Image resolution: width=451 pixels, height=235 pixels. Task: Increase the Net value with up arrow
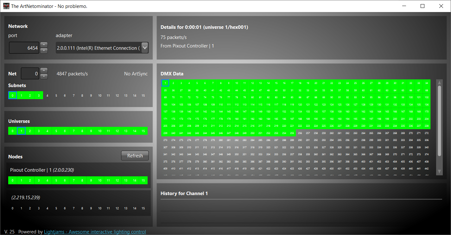(44, 71)
